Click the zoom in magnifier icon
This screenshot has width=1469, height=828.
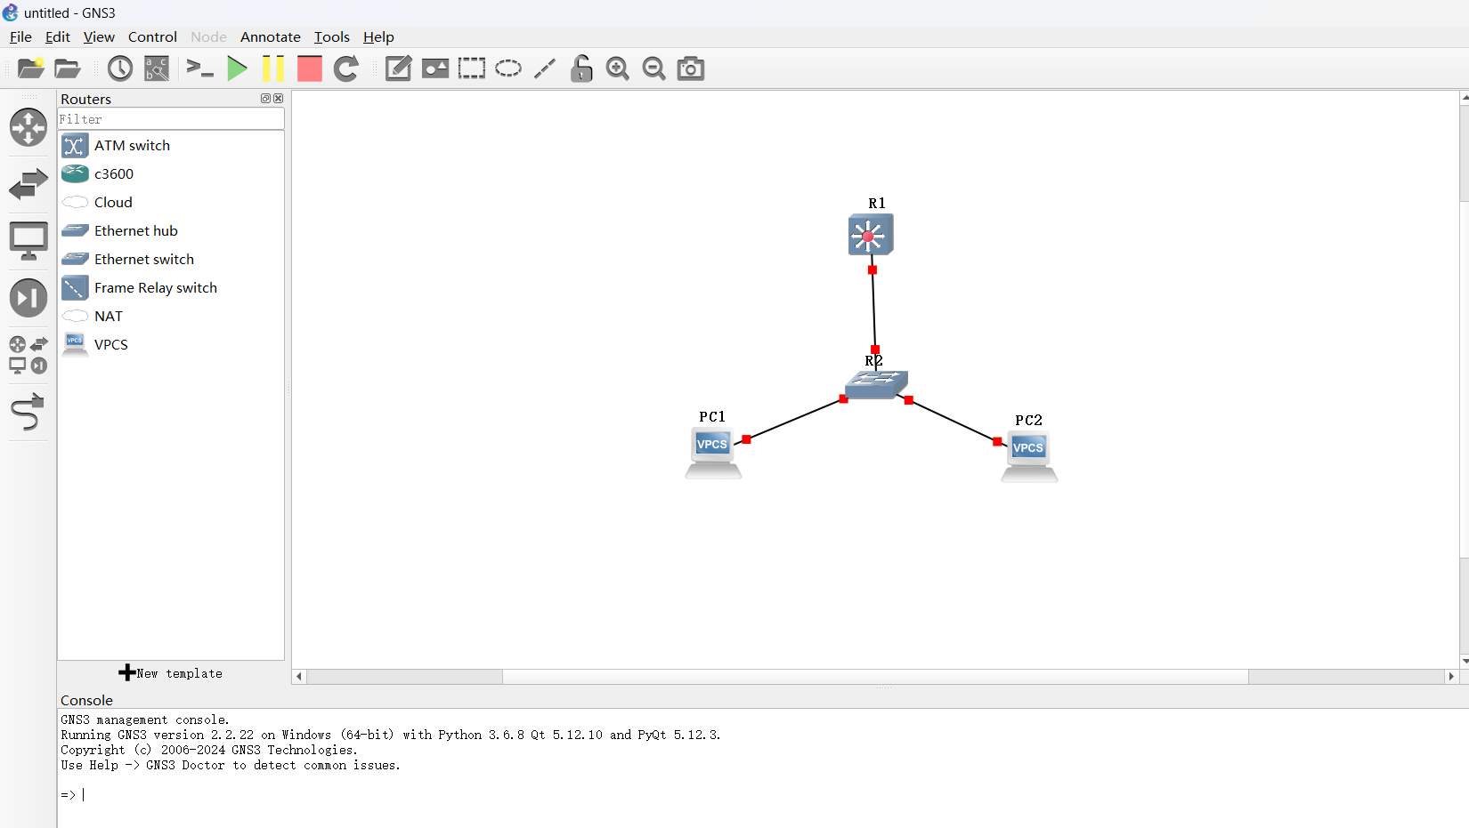click(x=617, y=68)
